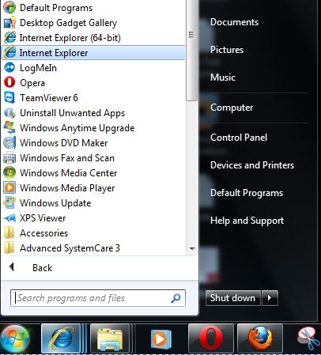The width and height of the screenshot is (321, 355).
Task: Launch Windows Media Player from taskbar
Action: (161, 338)
